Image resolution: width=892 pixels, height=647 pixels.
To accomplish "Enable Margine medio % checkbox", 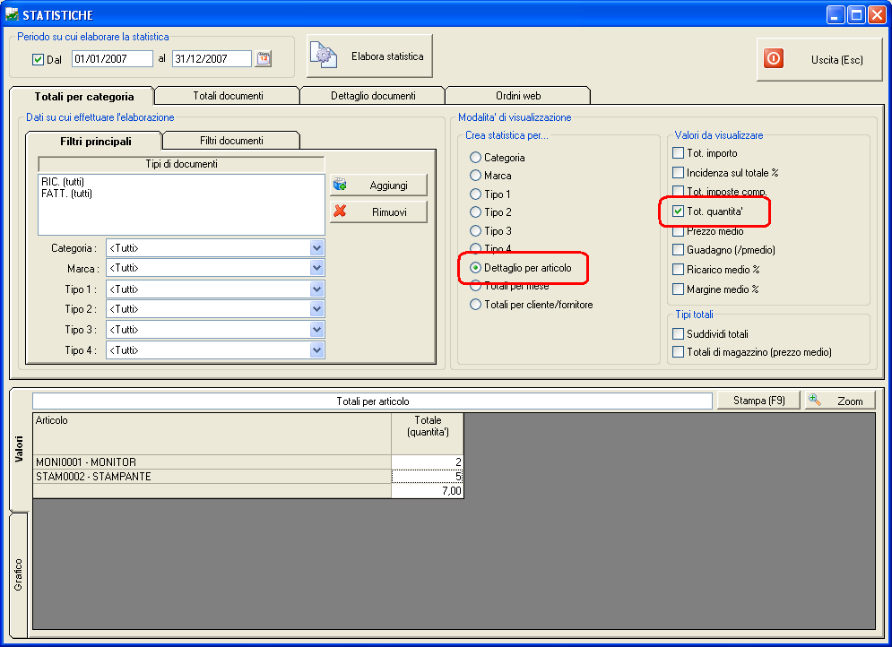I will 678,289.
